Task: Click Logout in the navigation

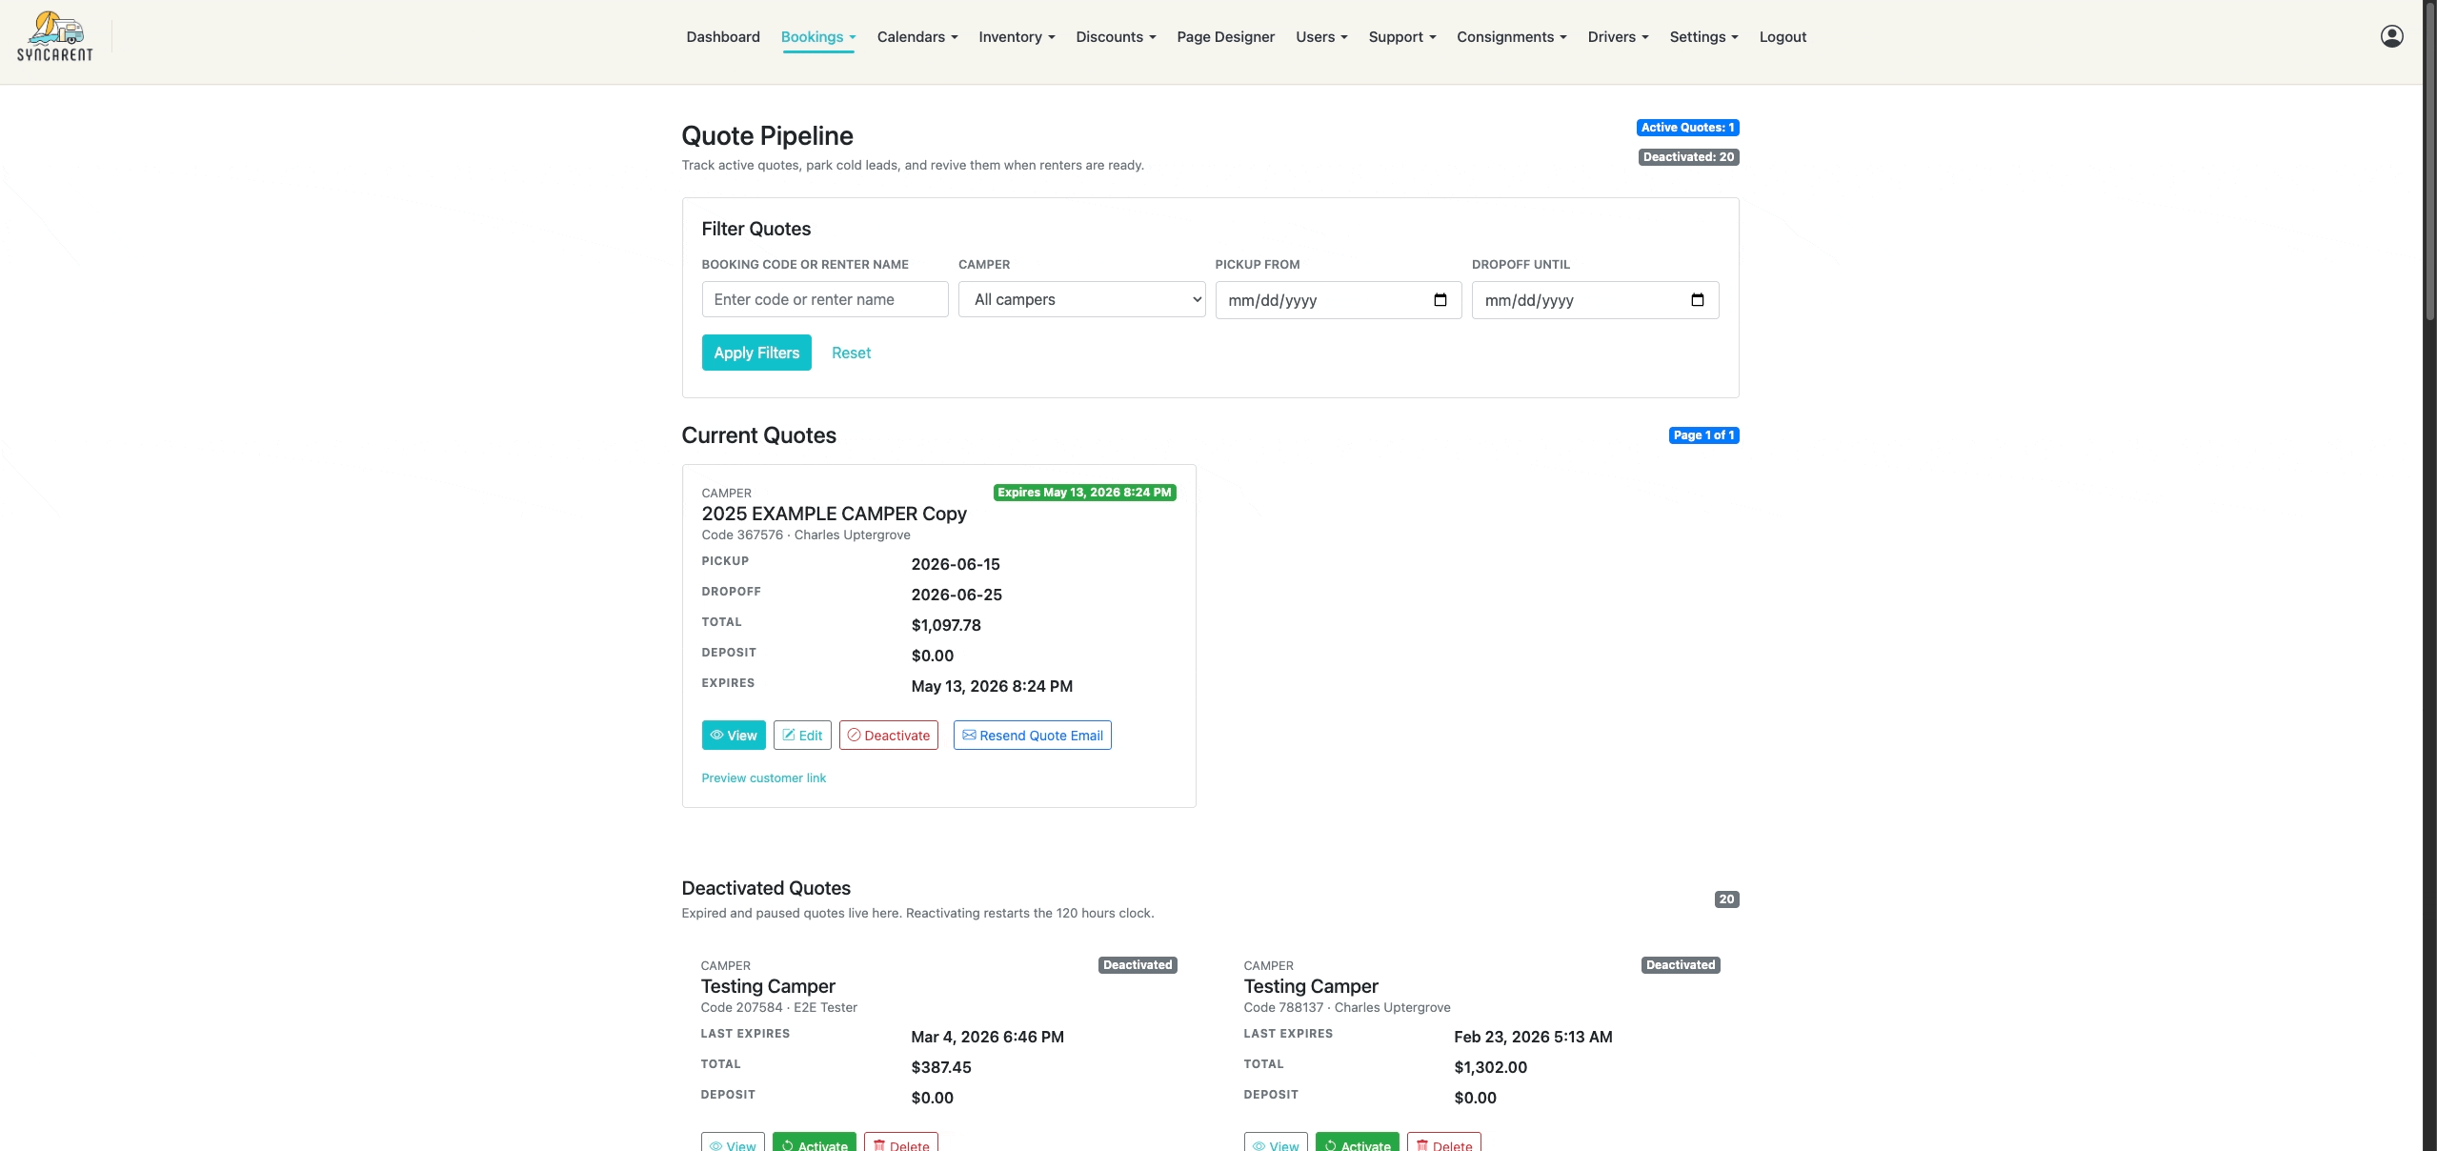Action: click(1782, 37)
